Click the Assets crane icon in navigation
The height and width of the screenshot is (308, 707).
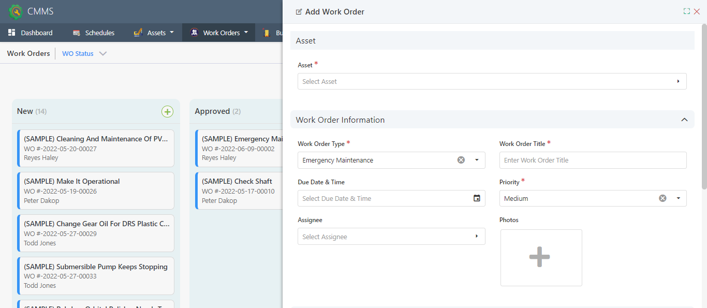tap(138, 32)
